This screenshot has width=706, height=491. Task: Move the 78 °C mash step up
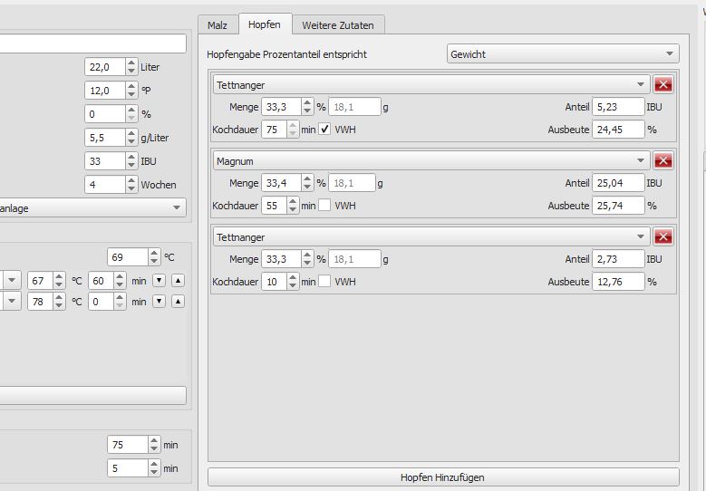click(178, 301)
